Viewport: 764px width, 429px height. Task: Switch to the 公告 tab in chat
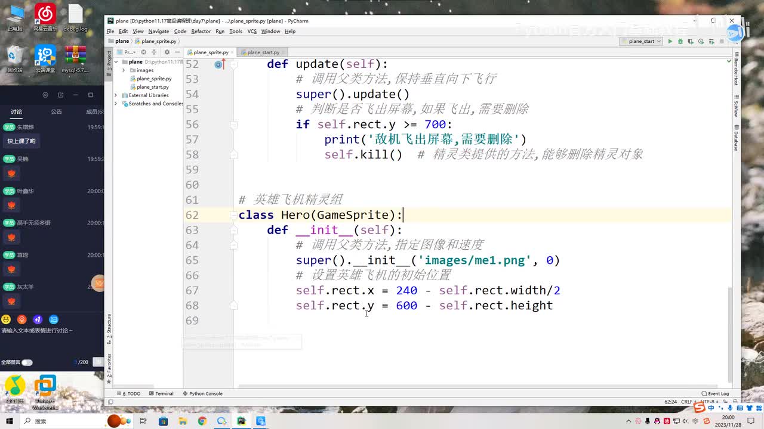pos(56,111)
